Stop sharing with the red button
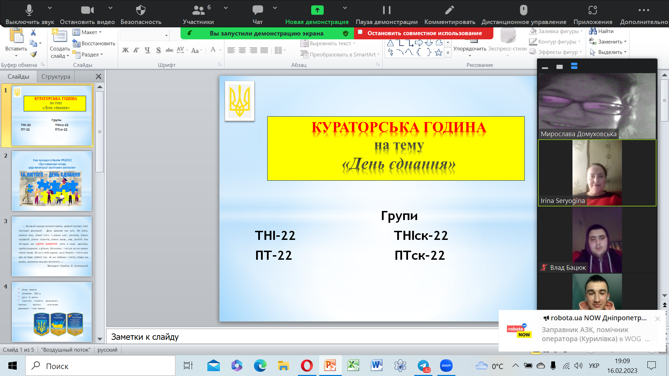 pos(424,33)
